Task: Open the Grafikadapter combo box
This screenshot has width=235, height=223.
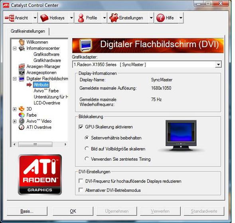Action: (x=147, y=65)
